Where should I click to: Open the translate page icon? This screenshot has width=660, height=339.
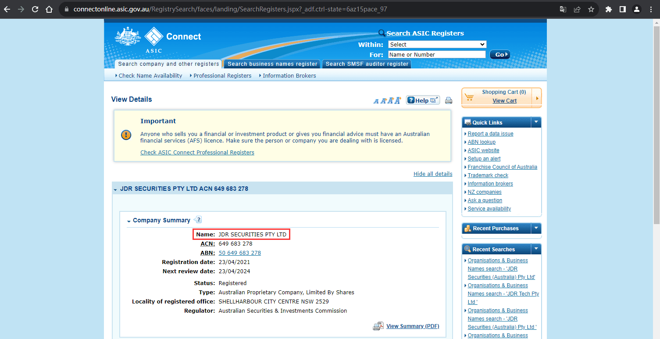point(563,9)
